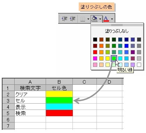Screen dimensions: 146x133
Task: Pick the white swatch in the palette
Action: [x=139, y=65]
